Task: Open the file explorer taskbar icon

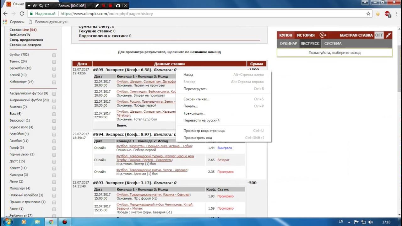Action: (x=37, y=222)
